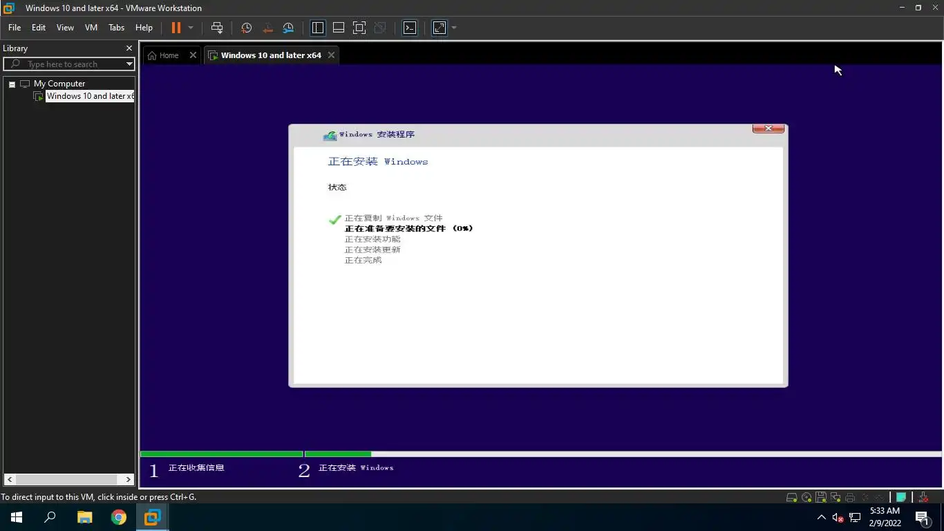Click the hard disk device status icon
Image resolution: width=944 pixels, height=531 pixels.
pyautogui.click(x=792, y=497)
